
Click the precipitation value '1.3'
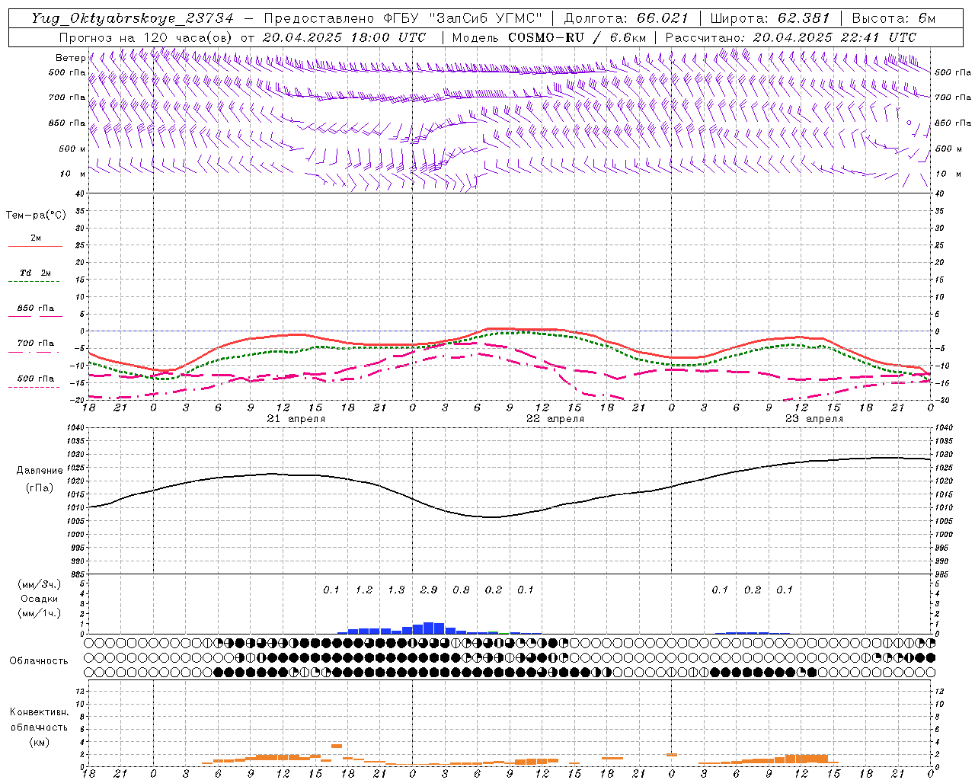point(396,590)
